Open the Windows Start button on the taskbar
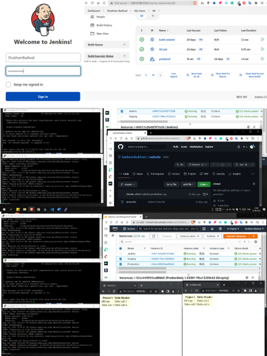 tap(4, 209)
